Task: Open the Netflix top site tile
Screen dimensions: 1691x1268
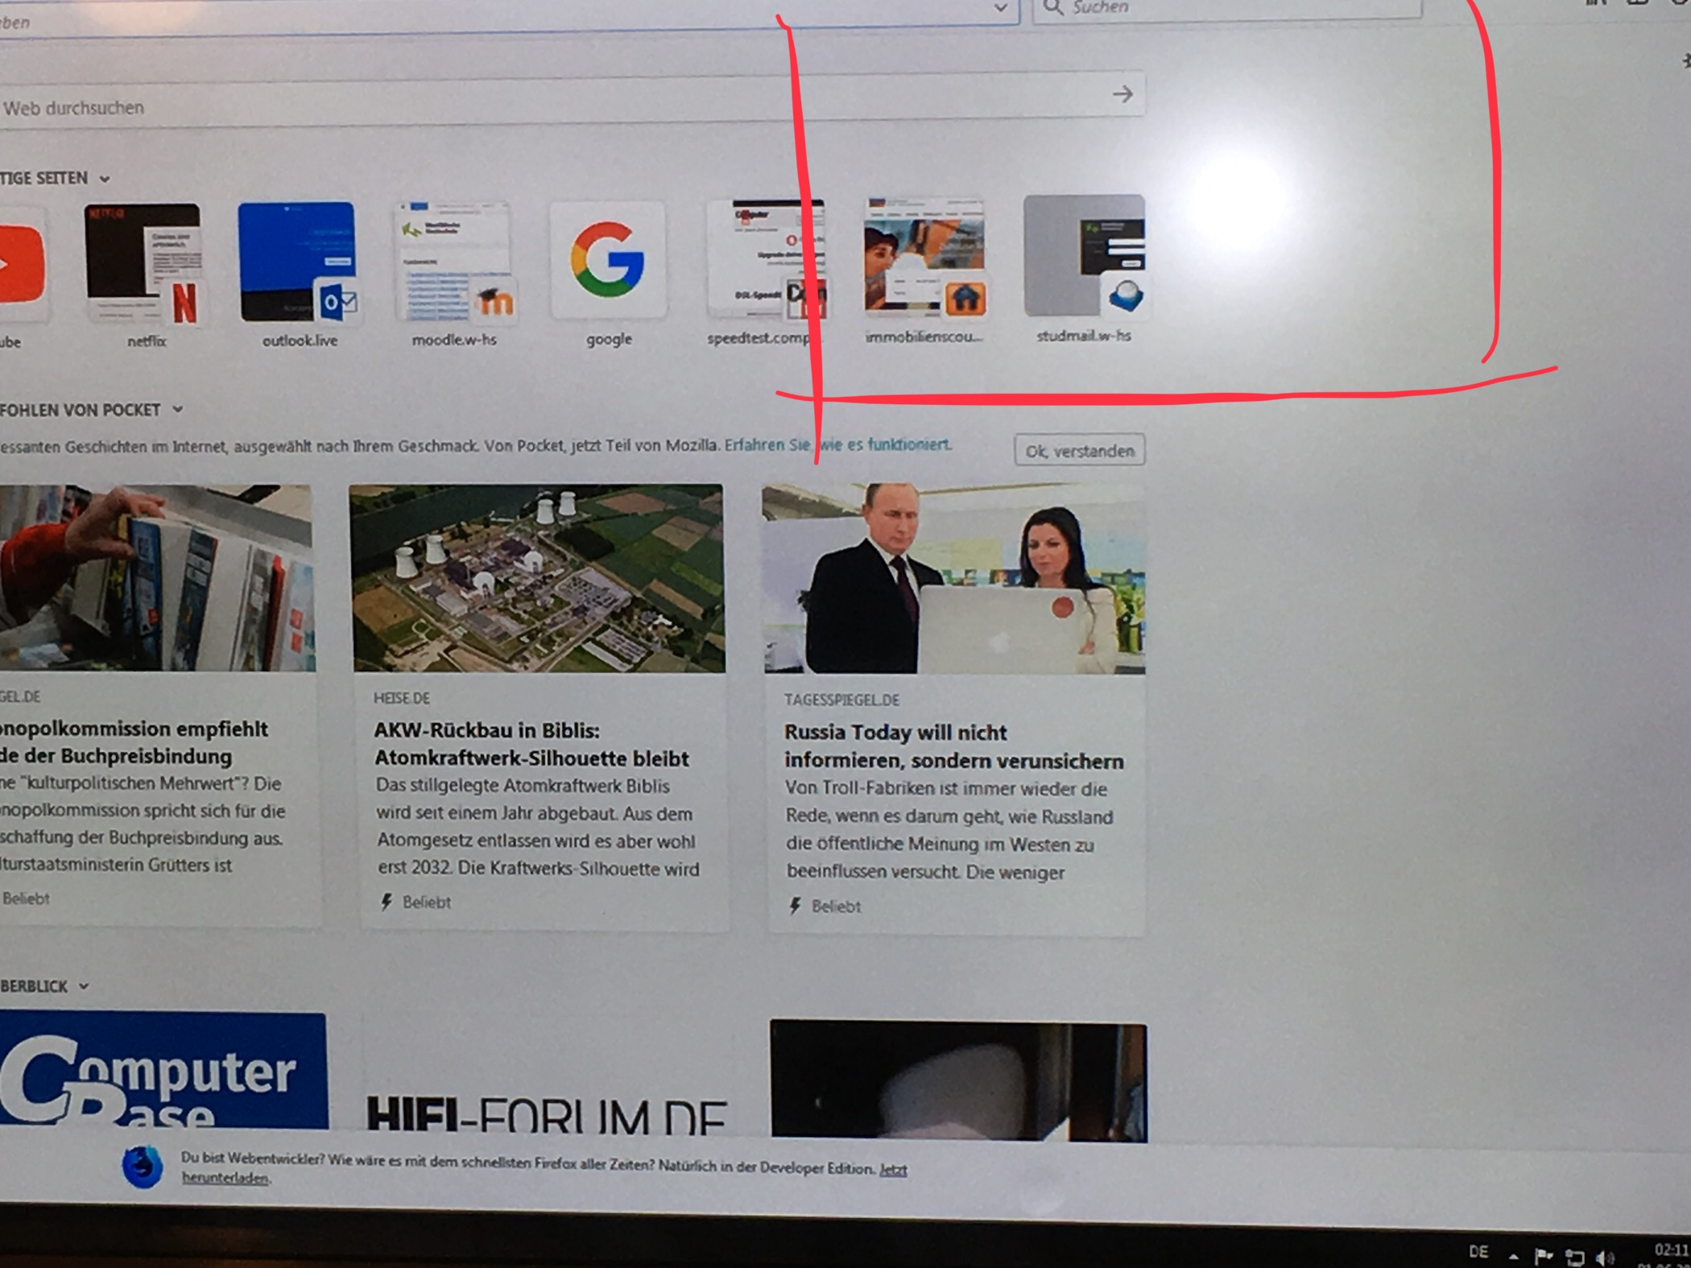Action: point(143,263)
